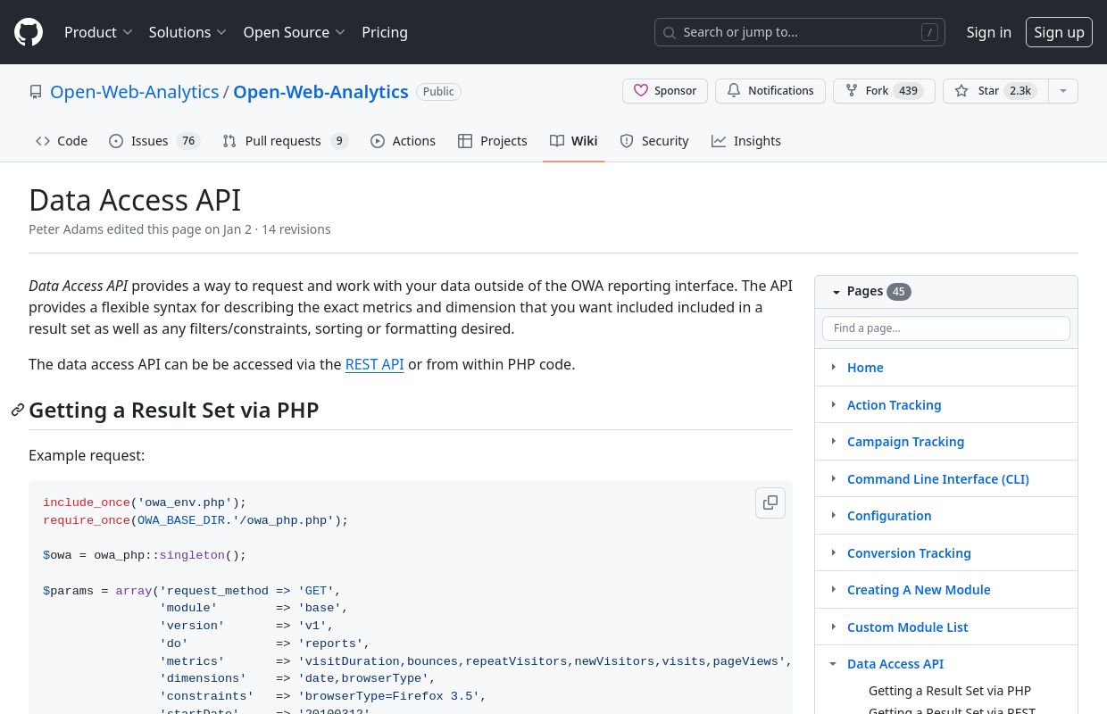Viewport: 1107px width, 714px height.
Task: Expand the Command Line Interface (CLI) entry
Action: pyautogui.click(x=834, y=478)
